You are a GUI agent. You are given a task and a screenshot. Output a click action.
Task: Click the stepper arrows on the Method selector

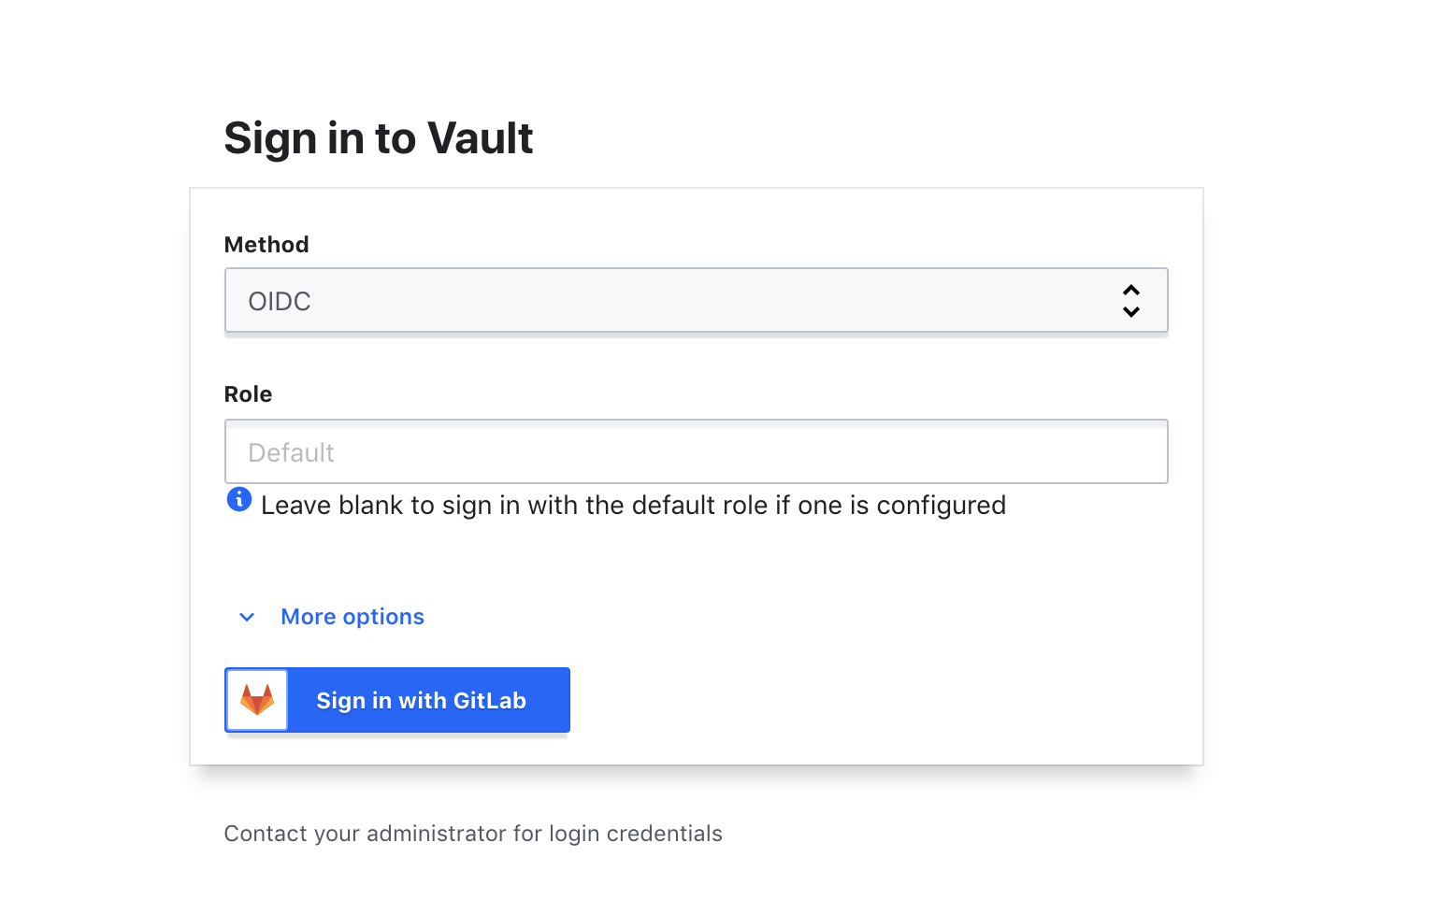coord(1131,300)
